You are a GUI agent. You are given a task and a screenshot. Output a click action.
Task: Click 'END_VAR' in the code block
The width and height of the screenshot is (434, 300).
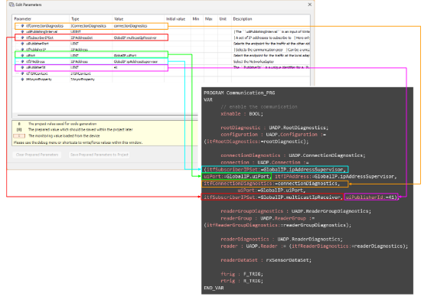coord(214,288)
